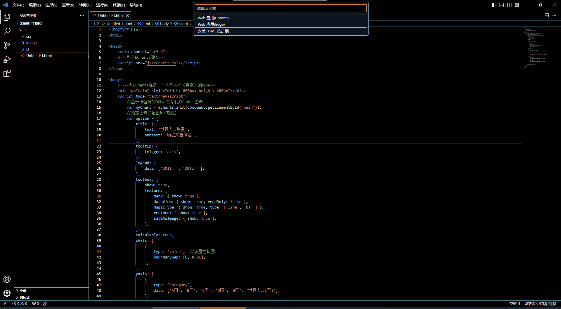Click line number 21 in the gutter
This screenshot has height=309, width=561.
tap(99, 141)
